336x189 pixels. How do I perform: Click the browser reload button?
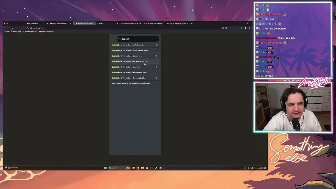tap(12, 28)
